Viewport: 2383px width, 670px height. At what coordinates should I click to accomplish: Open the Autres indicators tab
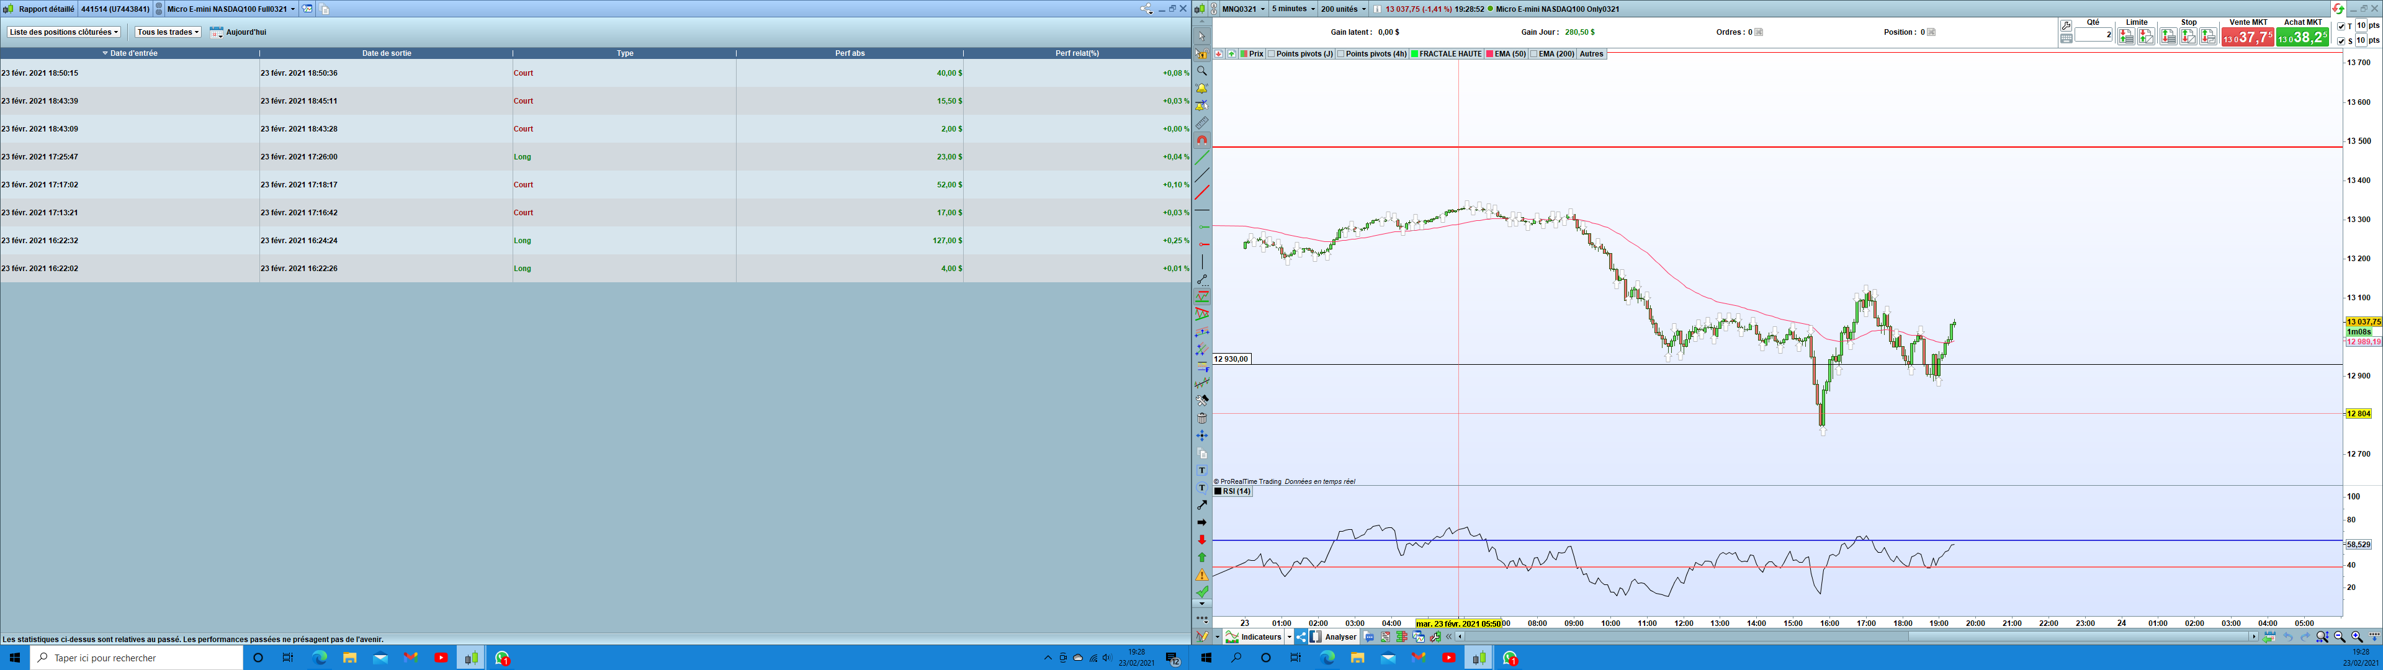(1591, 54)
